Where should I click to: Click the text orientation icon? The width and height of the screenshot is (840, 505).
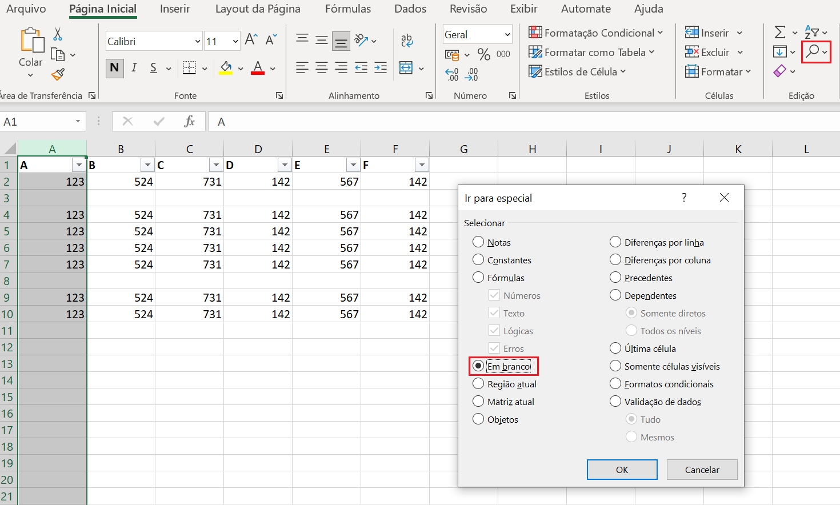tap(361, 39)
